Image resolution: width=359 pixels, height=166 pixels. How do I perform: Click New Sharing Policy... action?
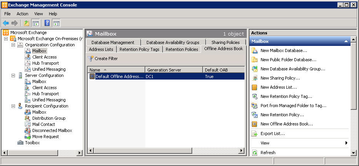click(x=280, y=78)
